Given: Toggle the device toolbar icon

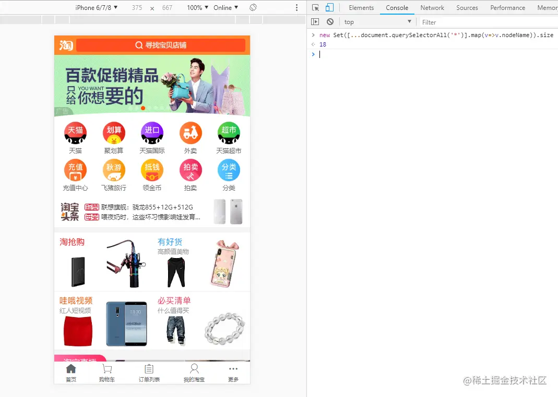Looking at the screenshot, I should pyautogui.click(x=329, y=7).
